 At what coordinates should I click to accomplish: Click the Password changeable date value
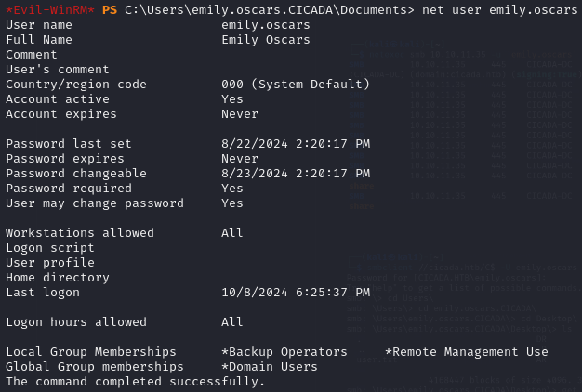pos(296,174)
